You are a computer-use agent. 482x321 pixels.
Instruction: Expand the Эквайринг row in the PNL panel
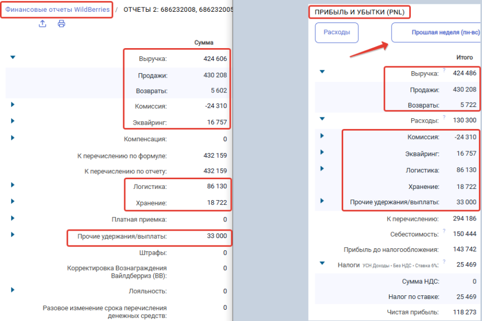pyautogui.click(x=322, y=152)
